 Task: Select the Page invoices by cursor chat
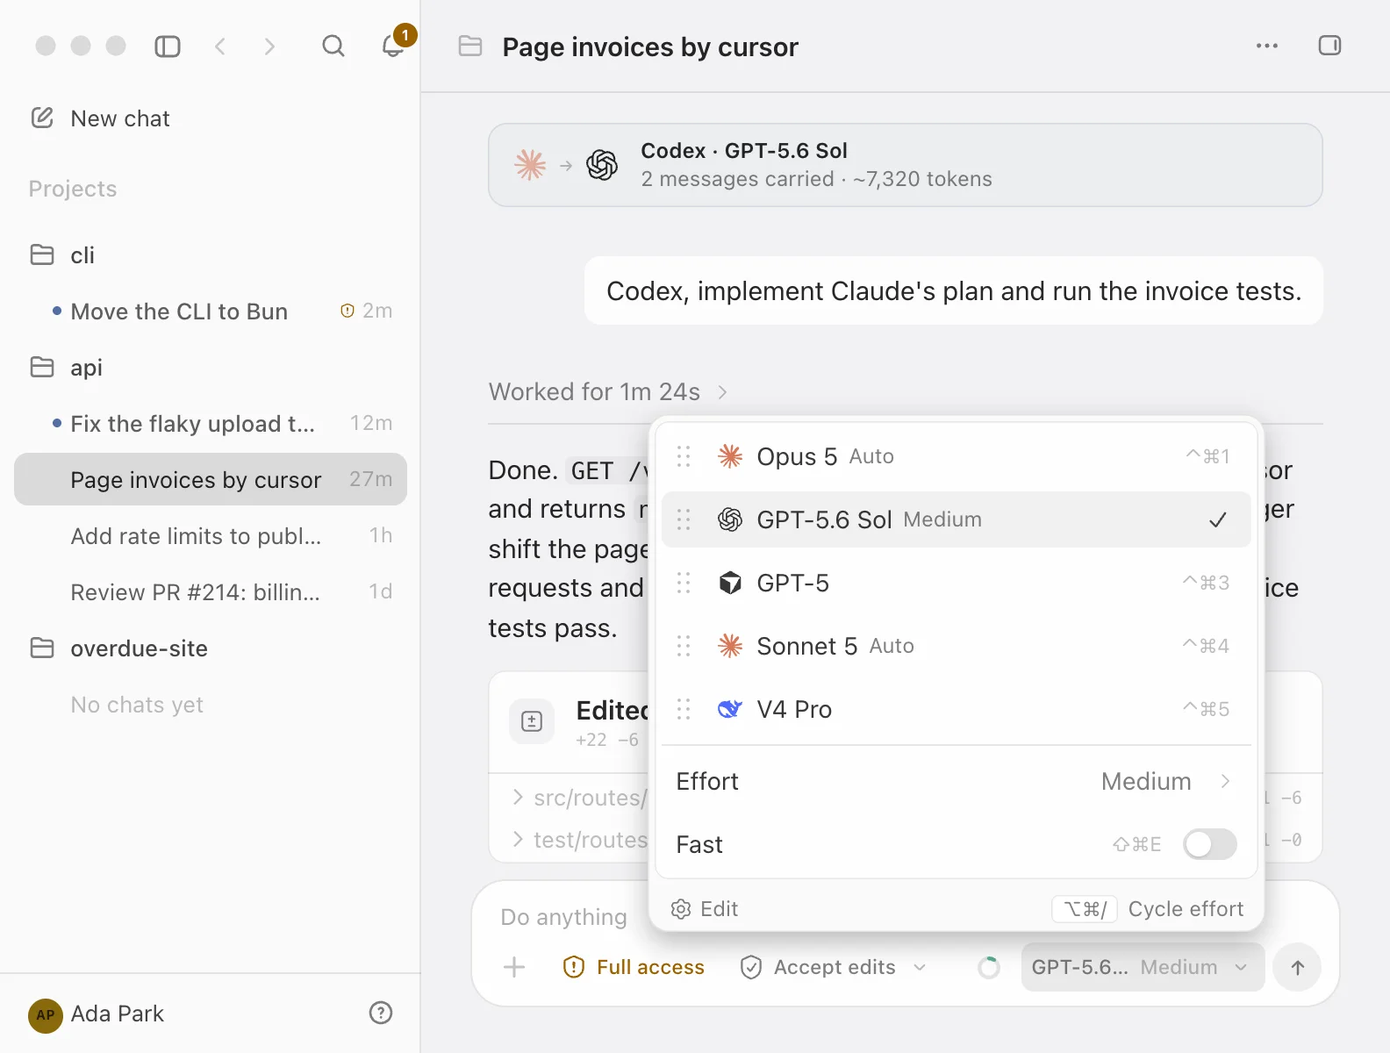click(x=211, y=479)
